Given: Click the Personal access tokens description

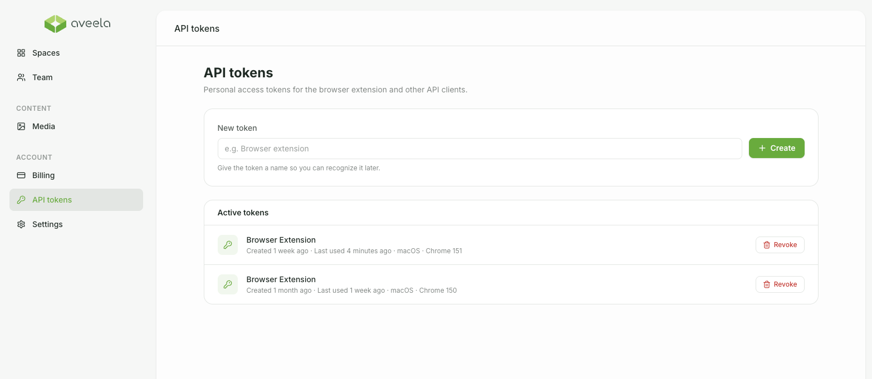Looking at the screenshot, I should tap(335, 90).
